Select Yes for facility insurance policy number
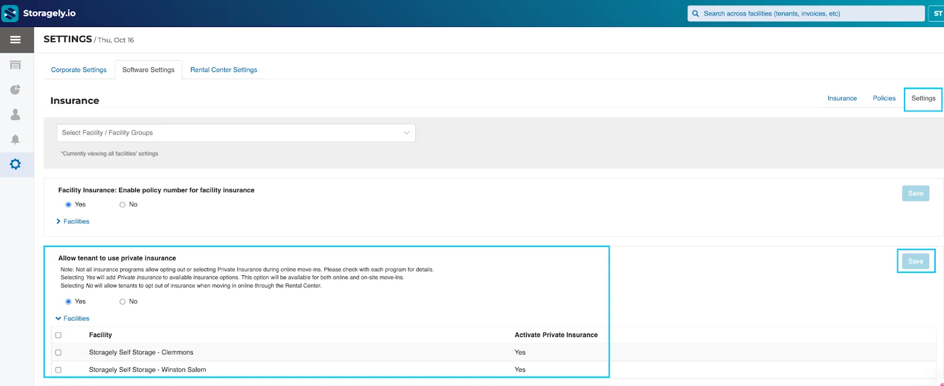Image resolution: width=944 pixels, height=386 pixels. 68,204
